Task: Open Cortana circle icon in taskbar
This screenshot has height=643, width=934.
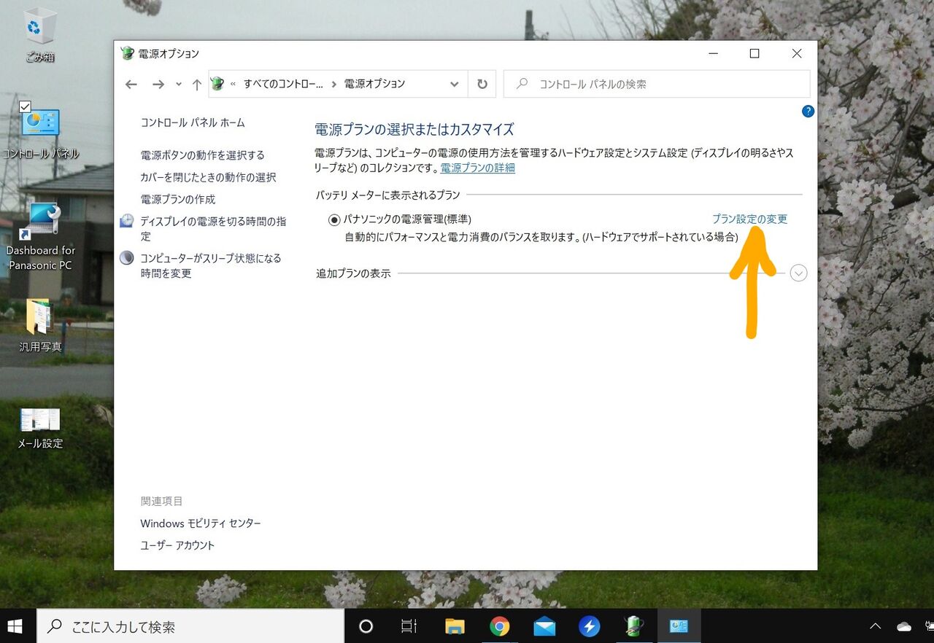Action: (x=366, y=626)
